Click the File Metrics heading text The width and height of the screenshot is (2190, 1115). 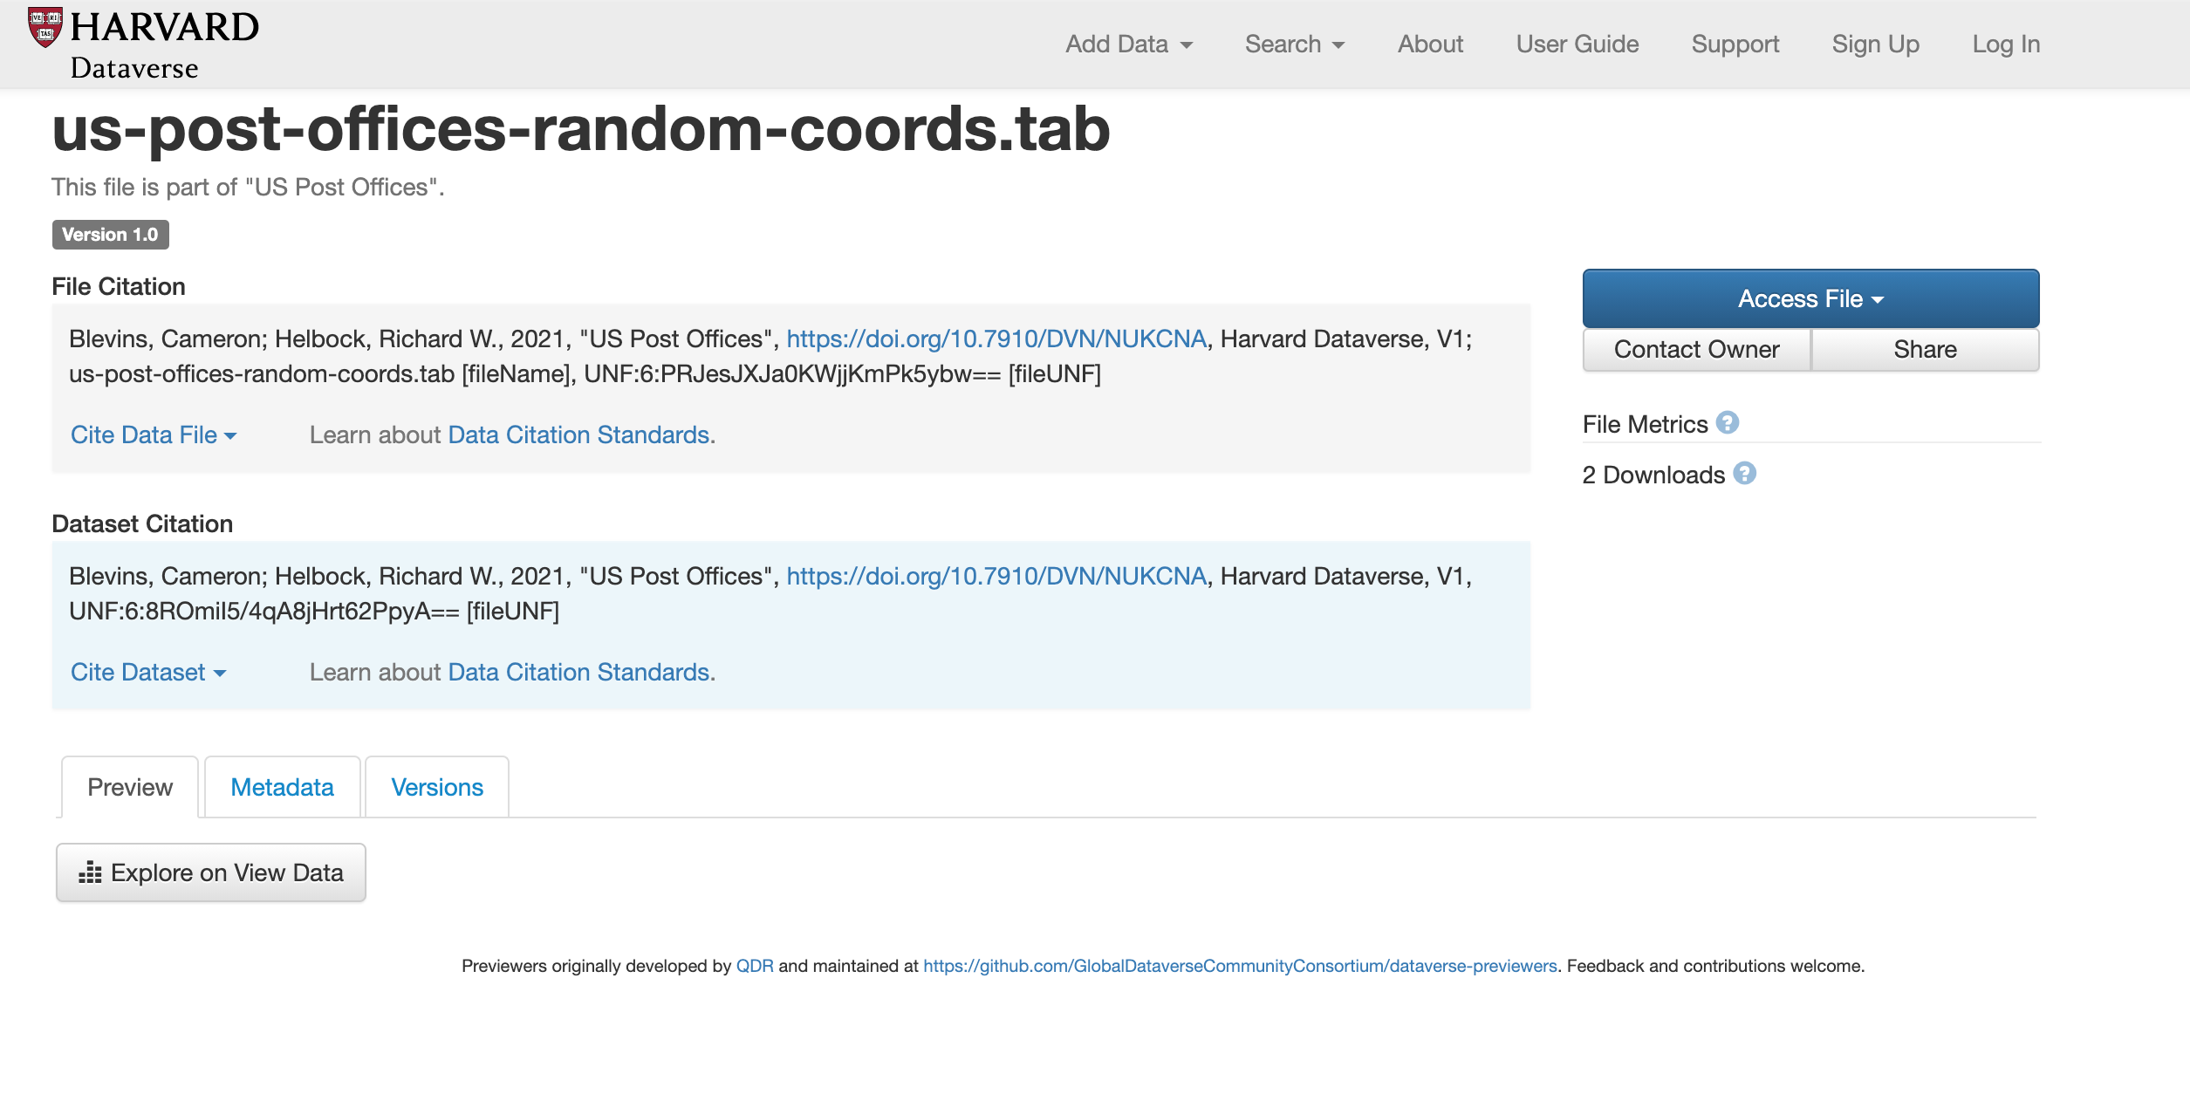1646,424
